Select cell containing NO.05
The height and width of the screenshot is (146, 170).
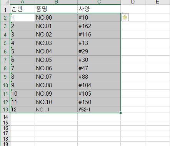(56, 60)
